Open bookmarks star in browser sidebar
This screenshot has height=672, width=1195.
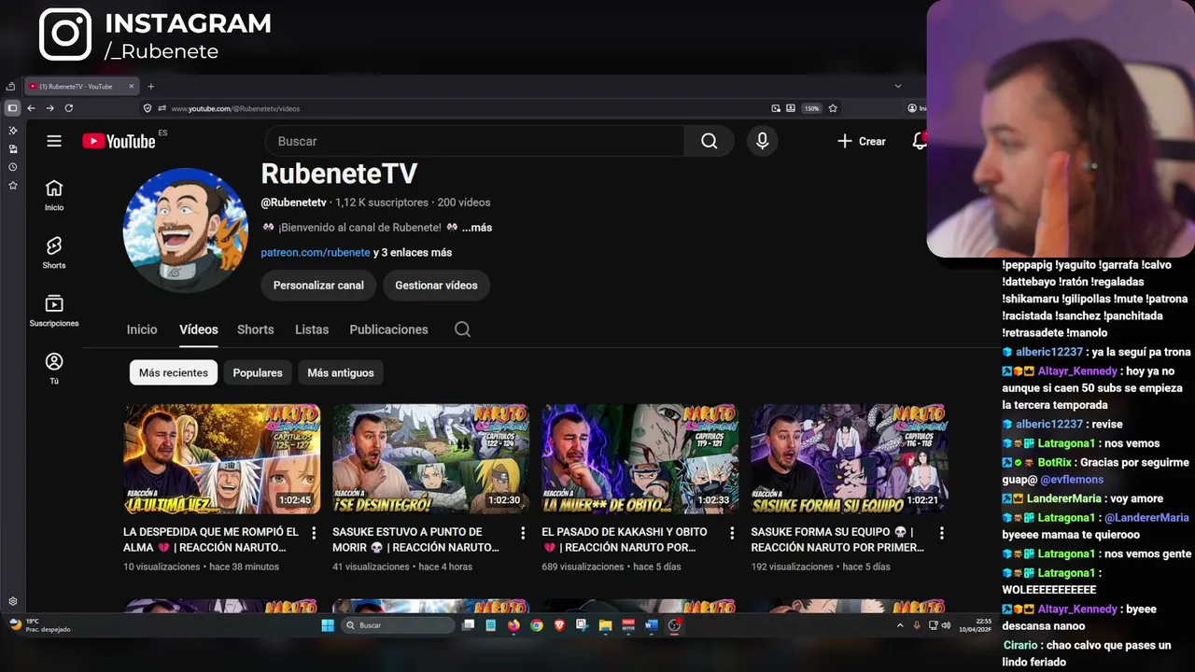click(x=12, y=186)
